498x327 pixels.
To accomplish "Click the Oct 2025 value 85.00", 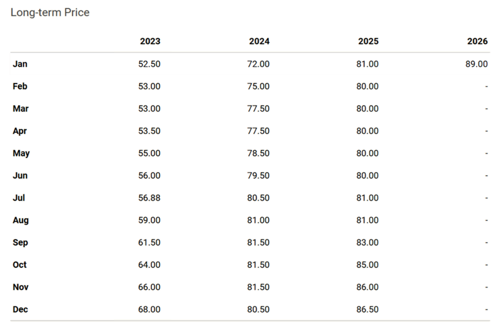I will 367,265.
